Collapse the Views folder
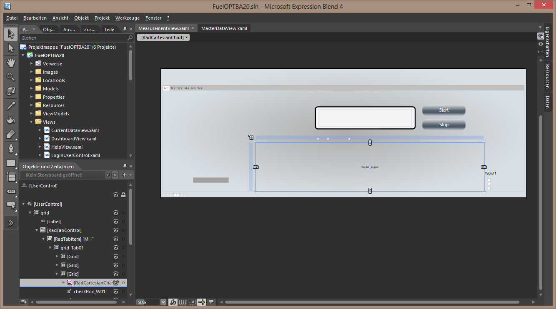 [x=32, y=122]
